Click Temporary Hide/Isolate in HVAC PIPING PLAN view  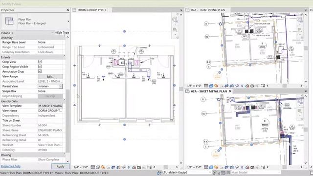(x=237, y=86)
